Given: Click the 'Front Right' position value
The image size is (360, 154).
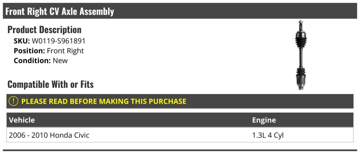Looking at the screenshot, I should point(65,51).
